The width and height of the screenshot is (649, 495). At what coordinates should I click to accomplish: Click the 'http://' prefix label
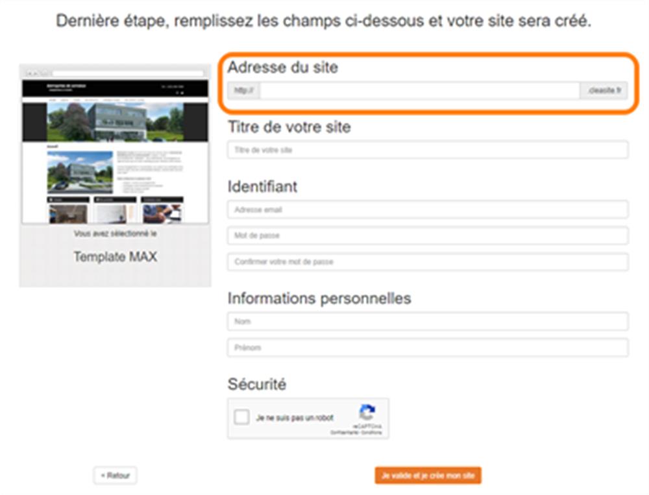[244, 90]
